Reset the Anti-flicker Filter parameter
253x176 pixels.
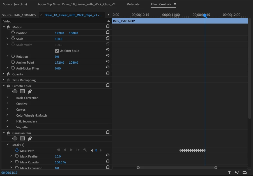tap(108, 68)
